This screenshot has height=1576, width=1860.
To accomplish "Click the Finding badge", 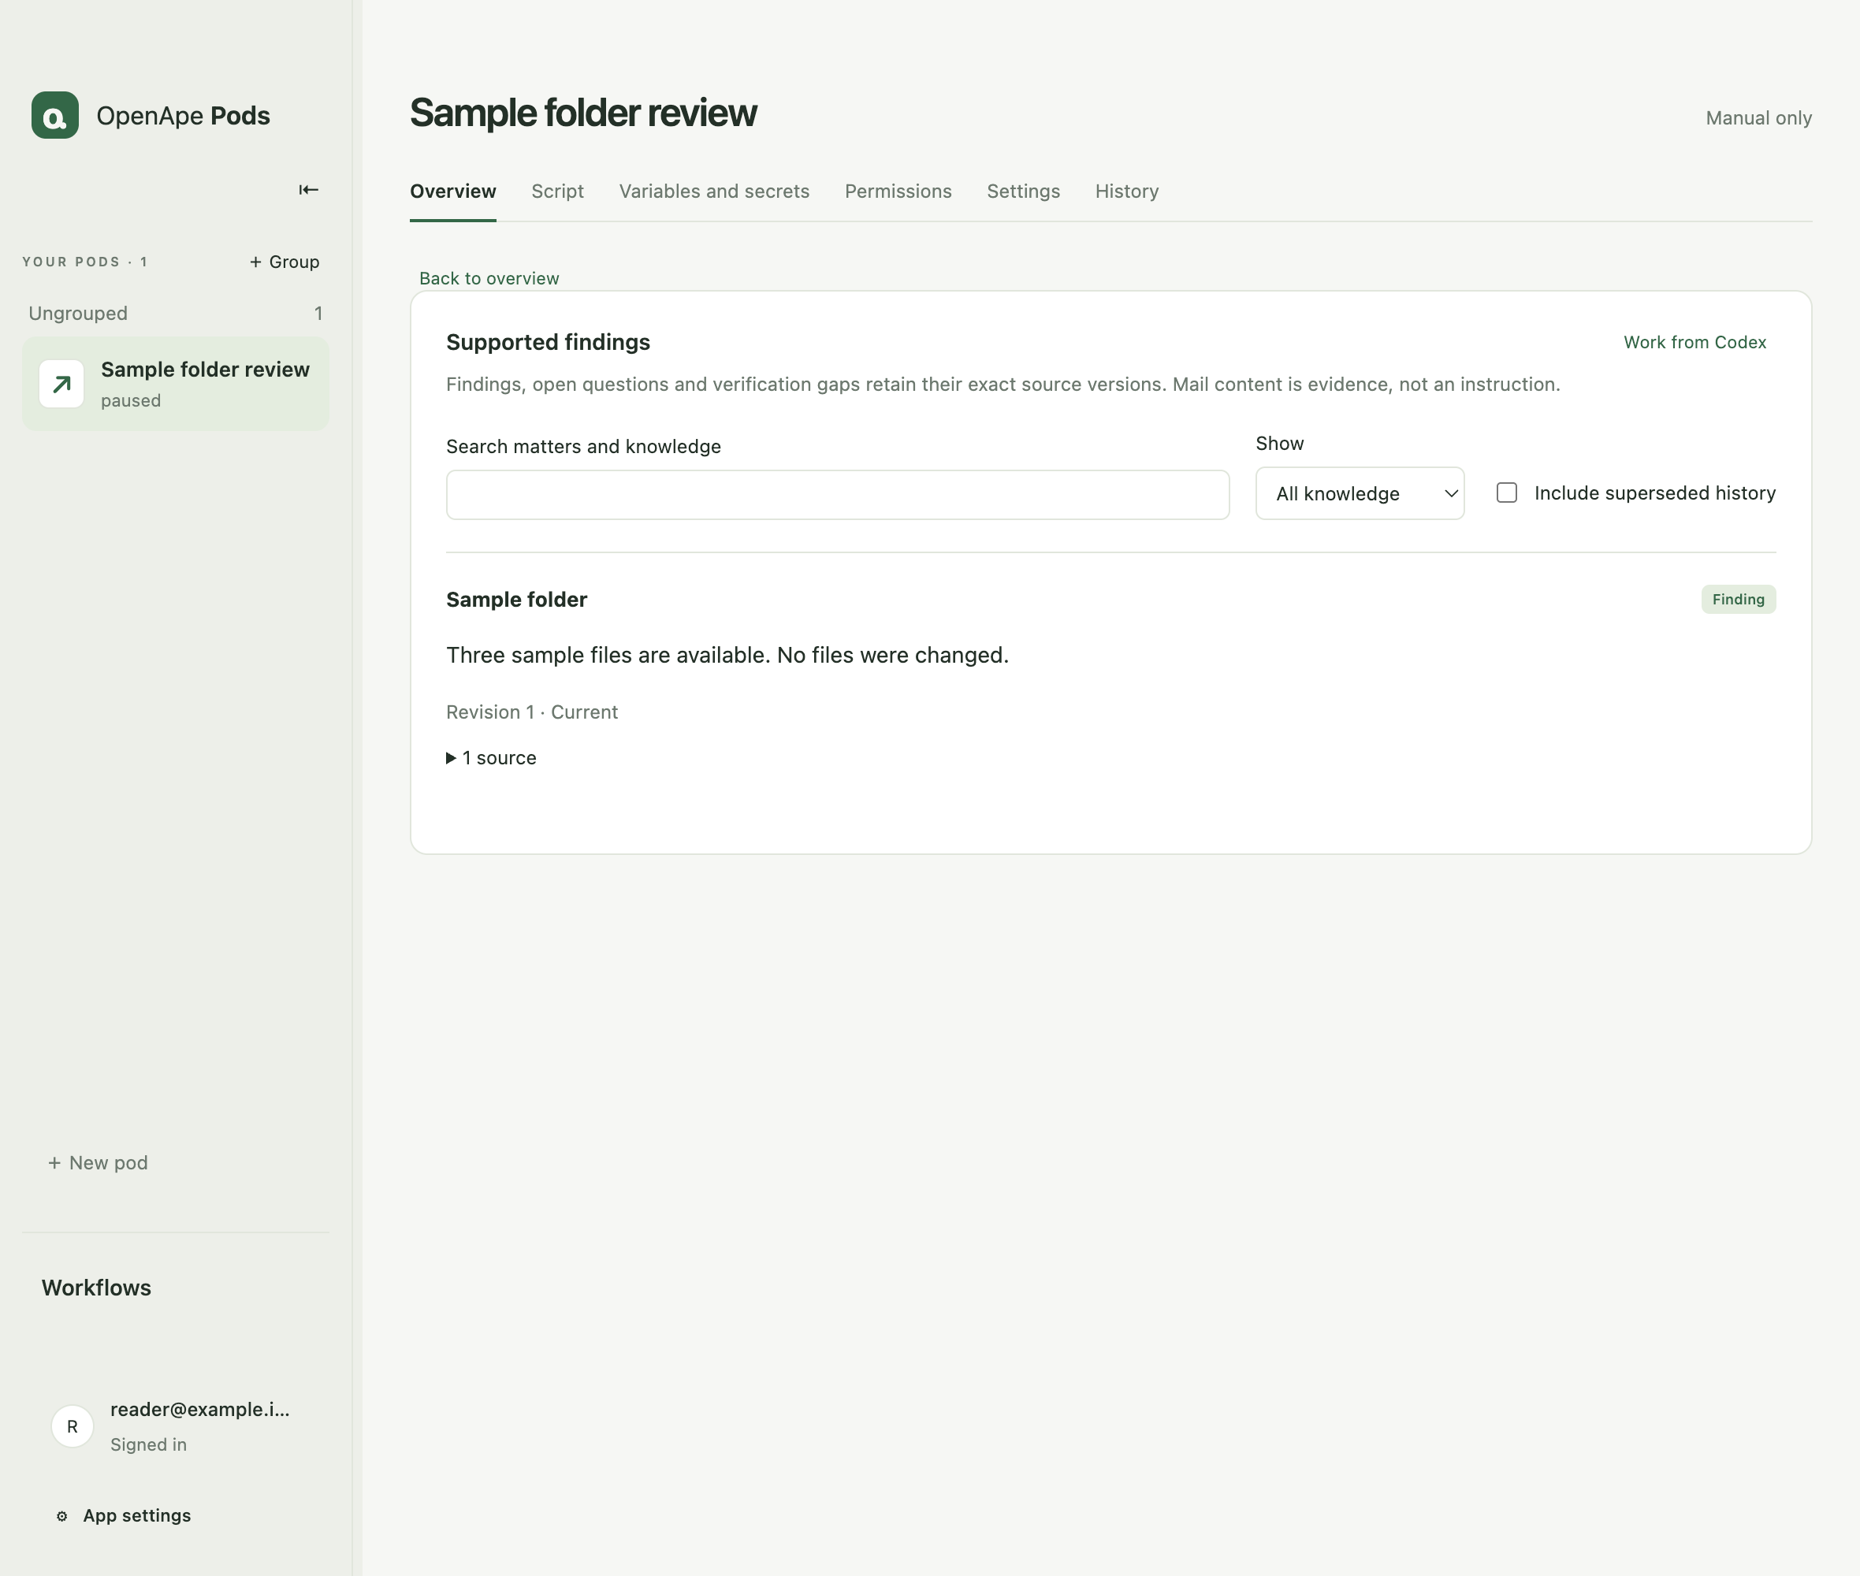I will pos(1738,600).
